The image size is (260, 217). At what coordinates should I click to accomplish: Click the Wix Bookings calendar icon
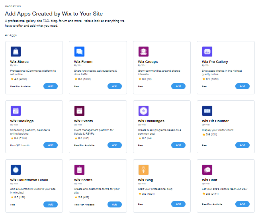click(15, 111)
